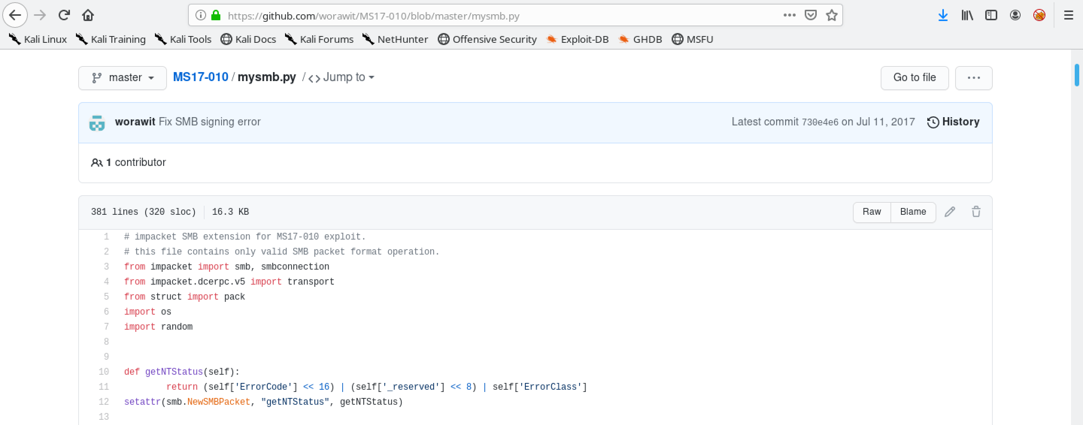
Task: Click the Kali Linux bookmarks menu item
Action: tap(36, 39)
